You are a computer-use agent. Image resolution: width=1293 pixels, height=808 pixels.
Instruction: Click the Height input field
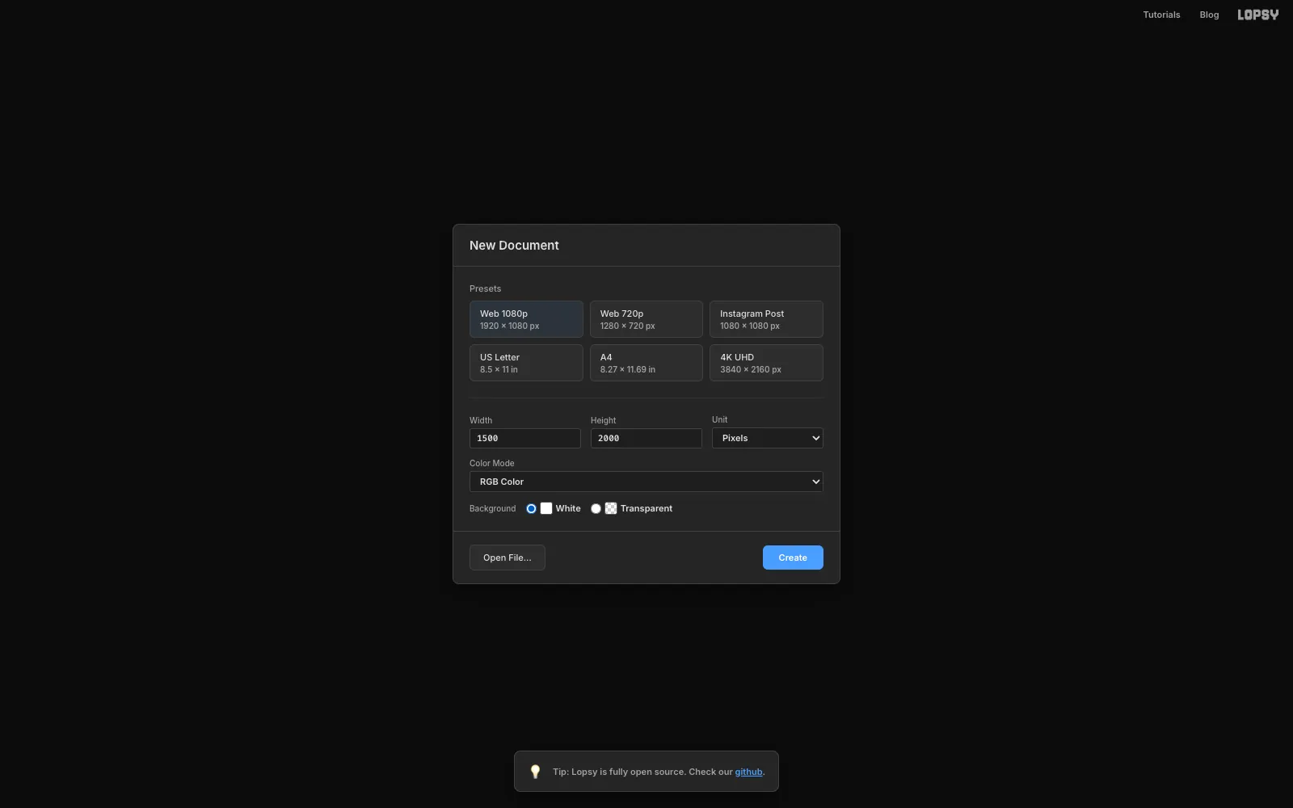coord(646,438)
